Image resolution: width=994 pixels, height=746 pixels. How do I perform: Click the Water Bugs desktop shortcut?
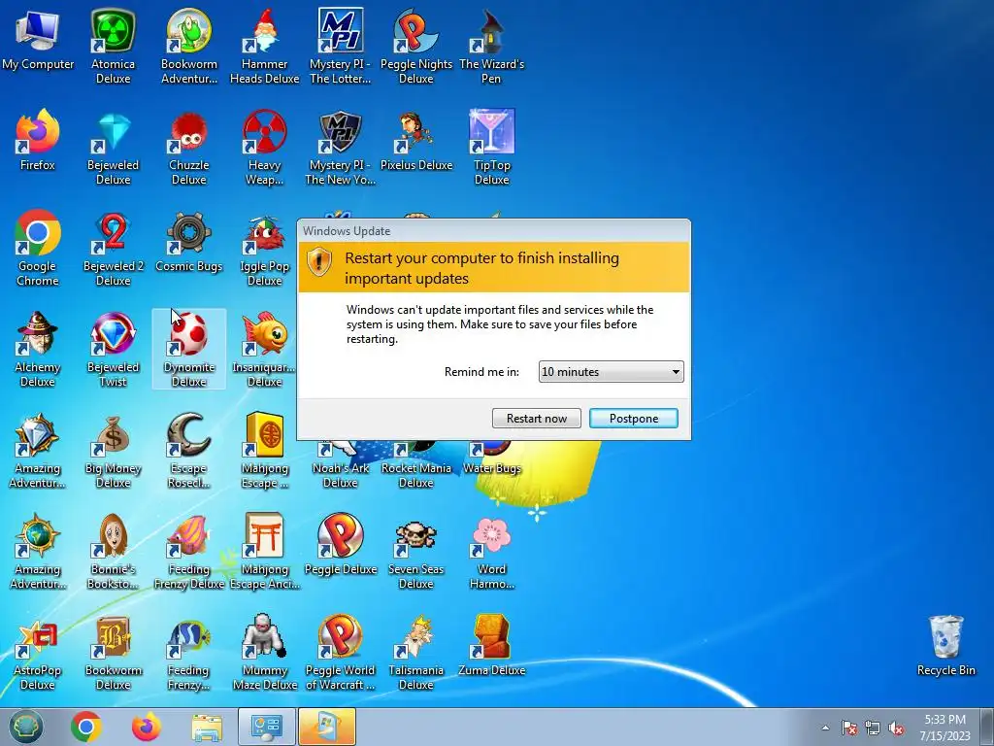(x=491, y=459)
